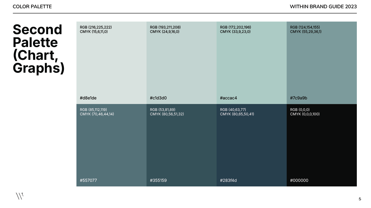
Task: Click the #7c9a9b hex code text
Action: pyautogui.click(x=299, y=98)
